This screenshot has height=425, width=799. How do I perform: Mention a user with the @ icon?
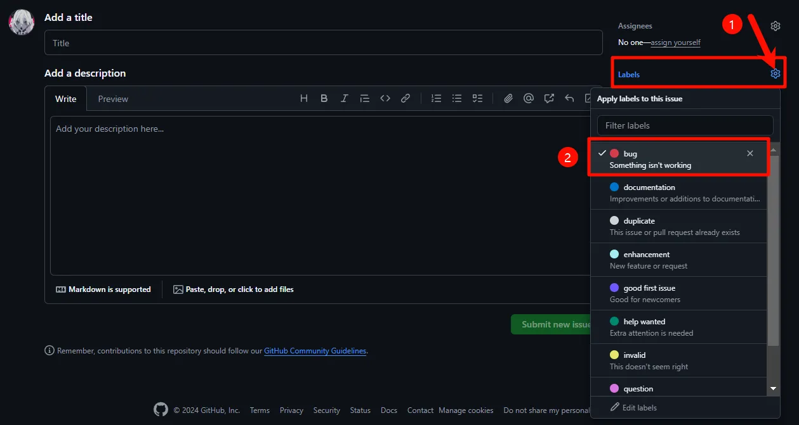coord(529,98)
